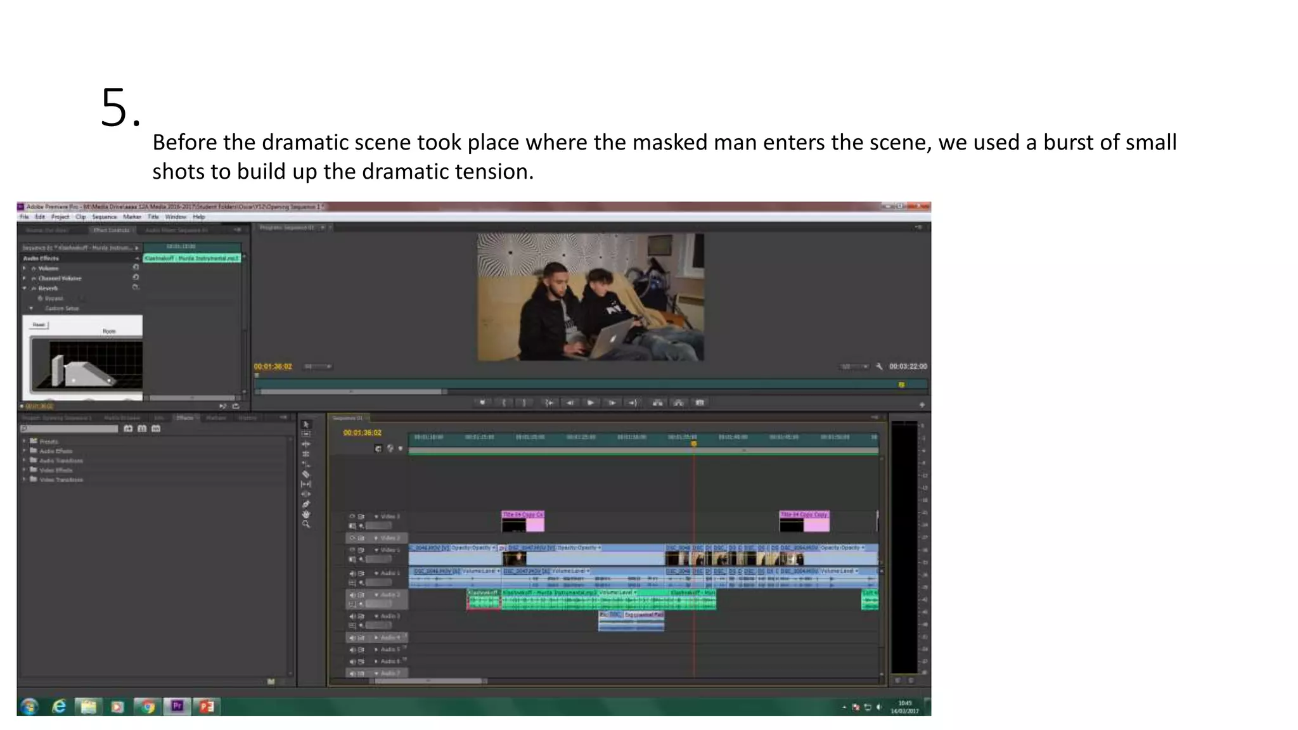The image size is (1298, 730).
Task: Step forward one frame
Action: (612, 402)
